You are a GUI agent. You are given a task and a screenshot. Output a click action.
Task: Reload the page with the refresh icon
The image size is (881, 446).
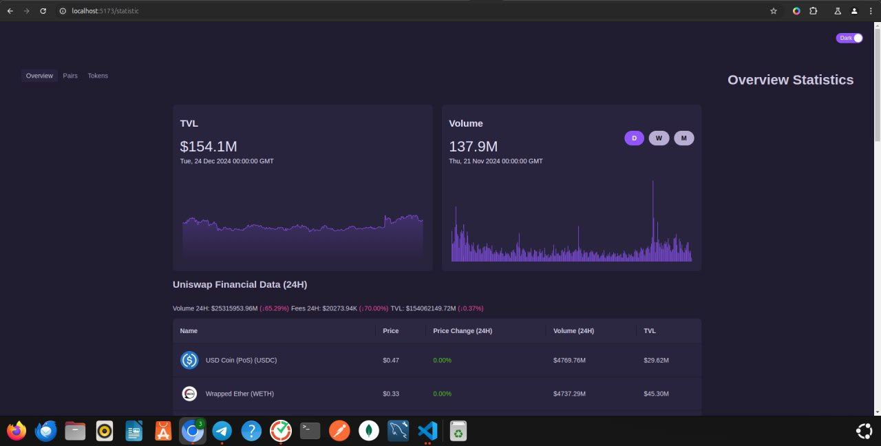(x=43, y=11)
